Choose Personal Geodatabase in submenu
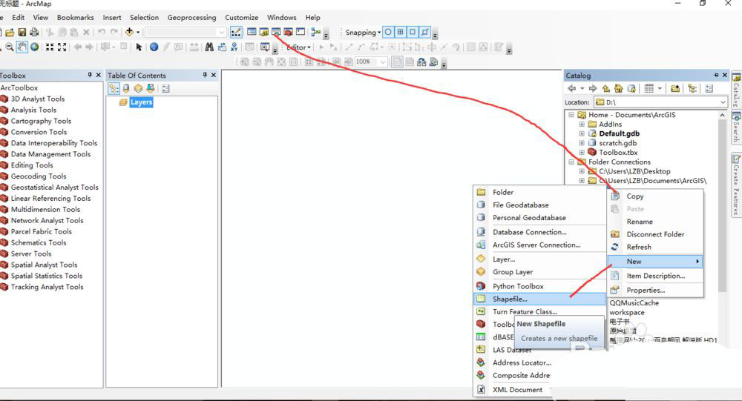The height and width of the screenshot is (401, 742). click(x=539, y=217)
